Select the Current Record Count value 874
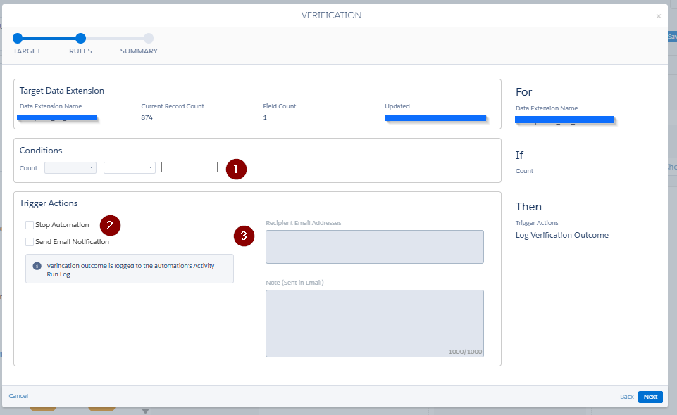 pyautogui.click(x=147, y=117)
